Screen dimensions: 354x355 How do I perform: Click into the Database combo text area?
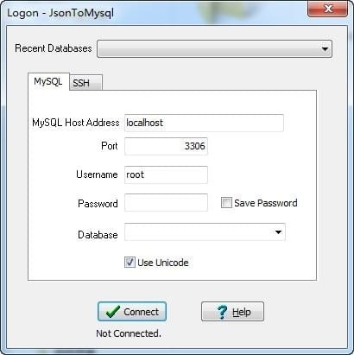[199, 232]
